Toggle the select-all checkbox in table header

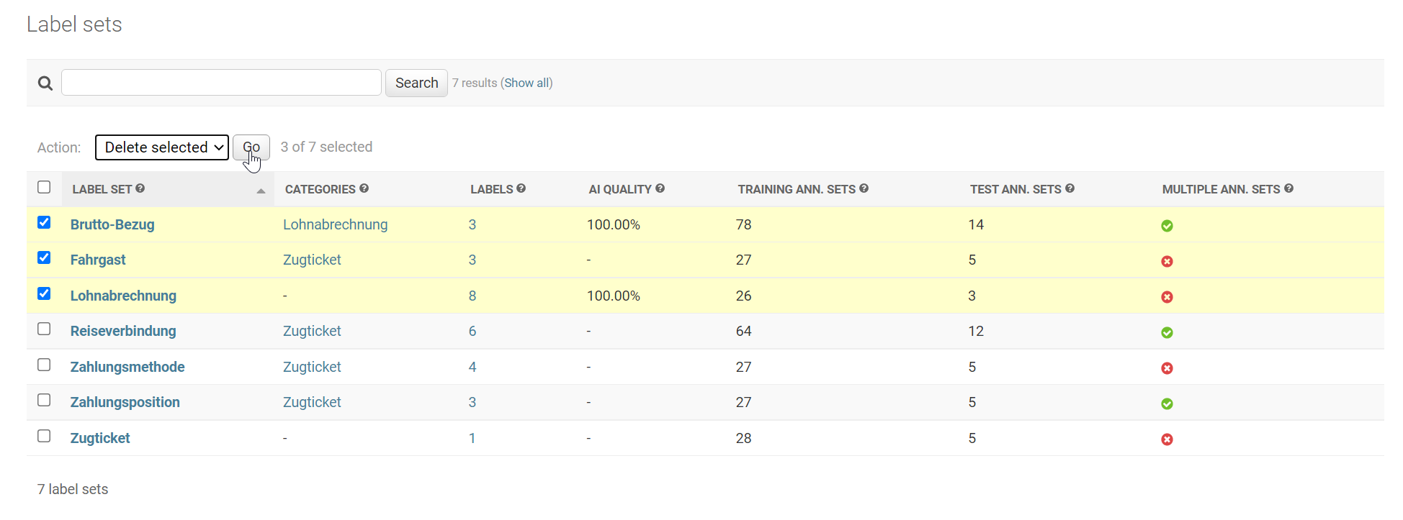point(44,187)
